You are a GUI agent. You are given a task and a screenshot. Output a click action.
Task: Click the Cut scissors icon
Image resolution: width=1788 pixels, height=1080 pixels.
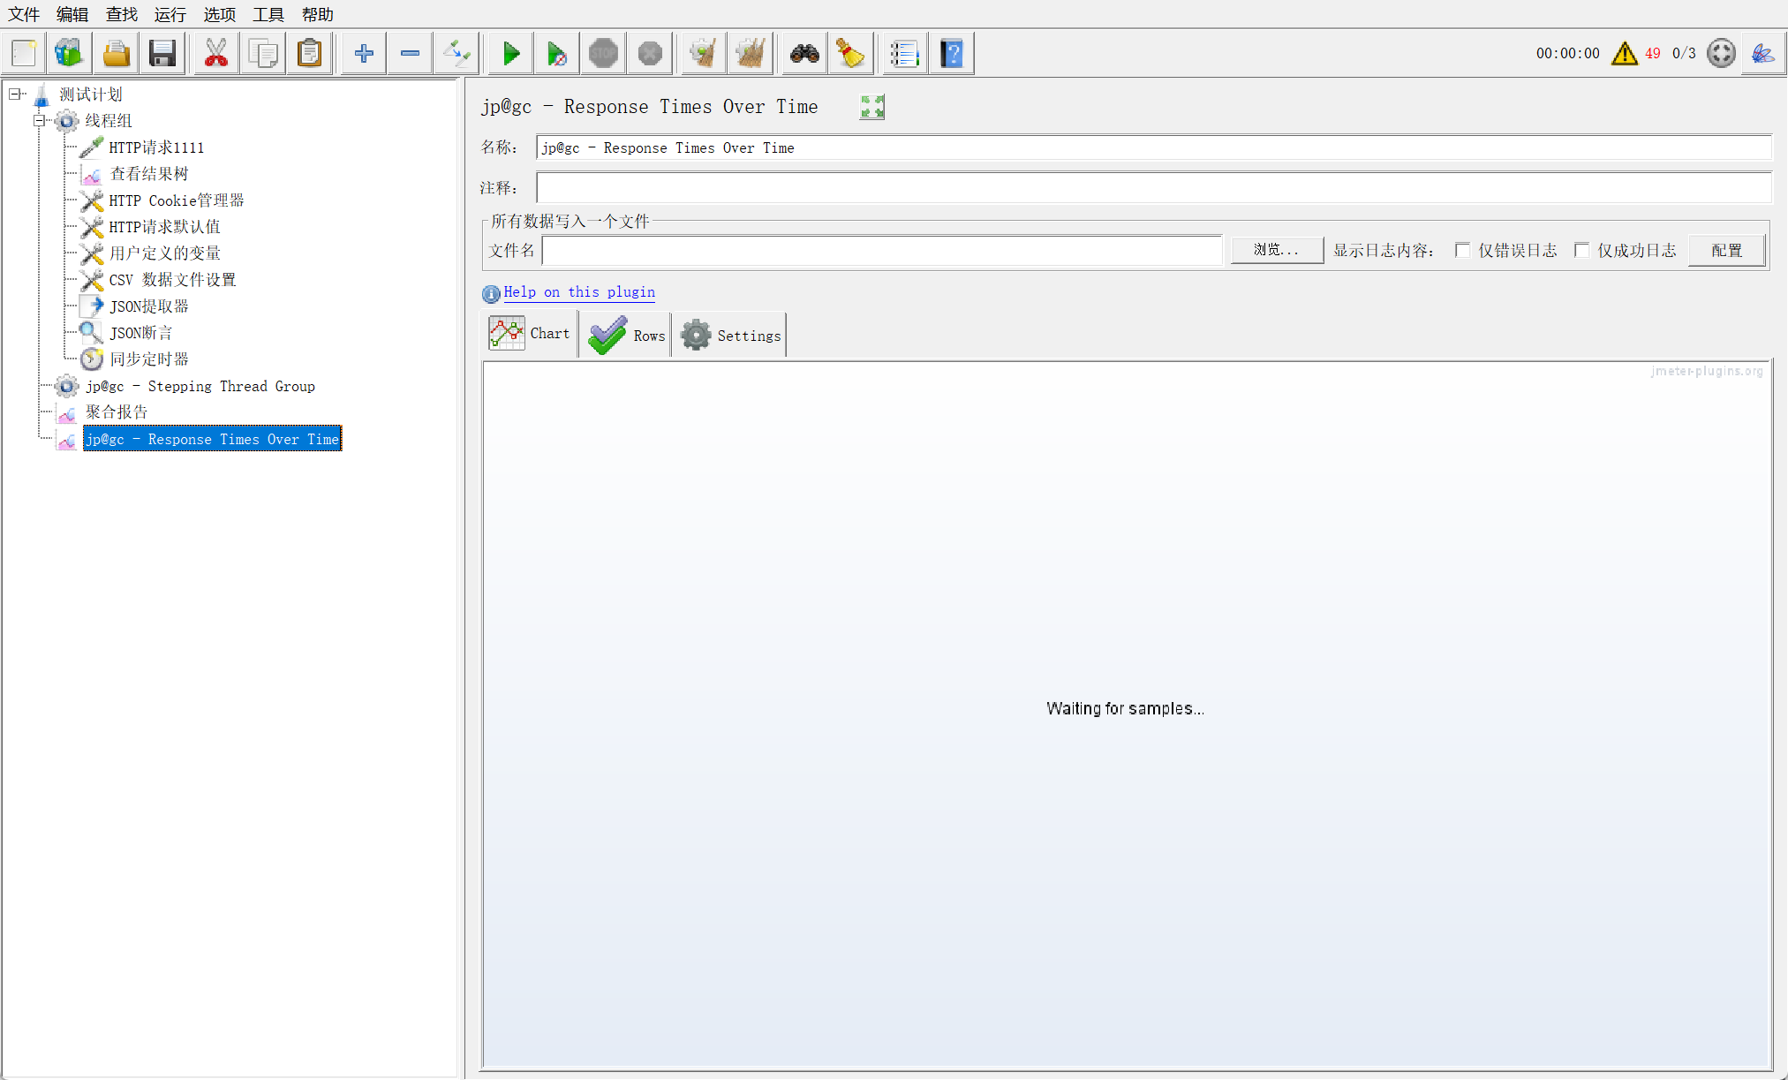pos(215,53)
